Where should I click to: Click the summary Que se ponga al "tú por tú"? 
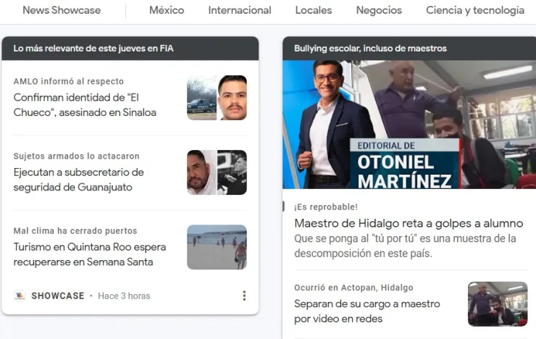coord(405,246)
